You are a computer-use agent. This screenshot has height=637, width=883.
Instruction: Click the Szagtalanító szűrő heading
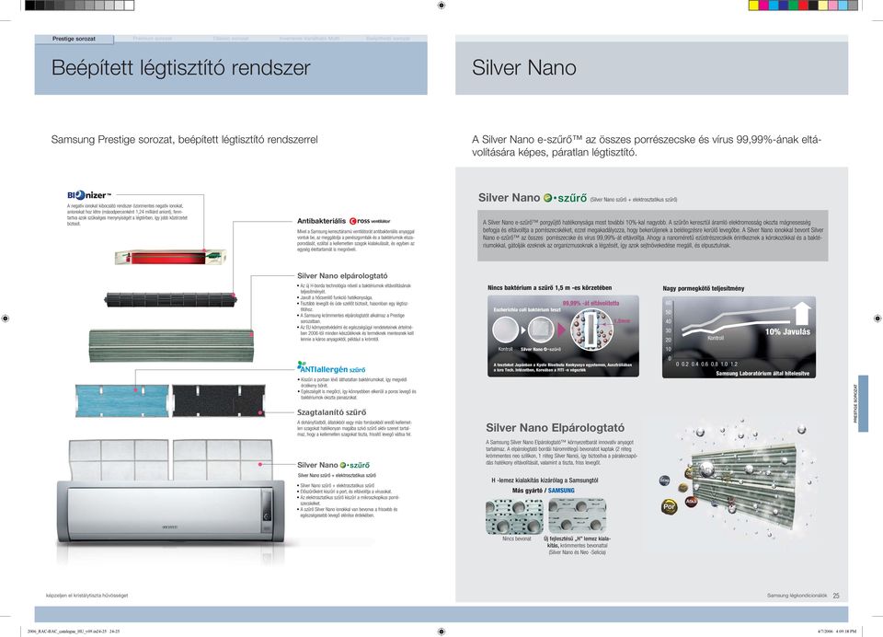pyautogui.click(x=332, y=412)
